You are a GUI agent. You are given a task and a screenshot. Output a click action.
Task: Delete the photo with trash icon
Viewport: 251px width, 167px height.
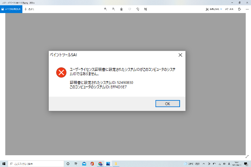click(122, 9)
